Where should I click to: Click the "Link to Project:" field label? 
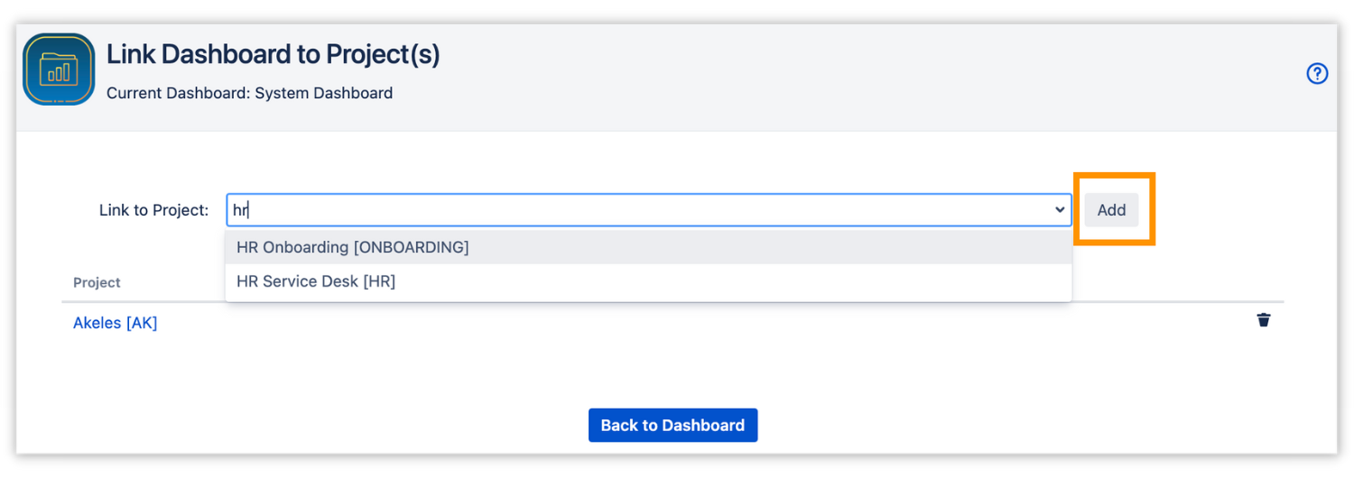coord(154,210)
